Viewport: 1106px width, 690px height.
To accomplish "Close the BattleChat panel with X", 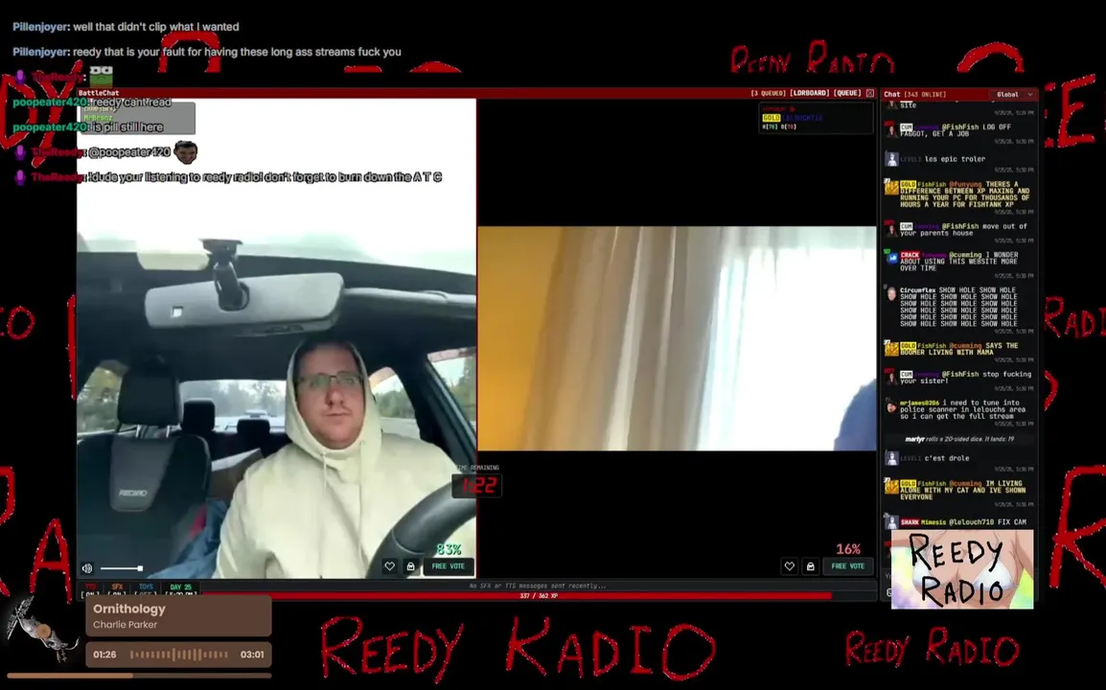I will pyautogui.click(x=870, y=93).
